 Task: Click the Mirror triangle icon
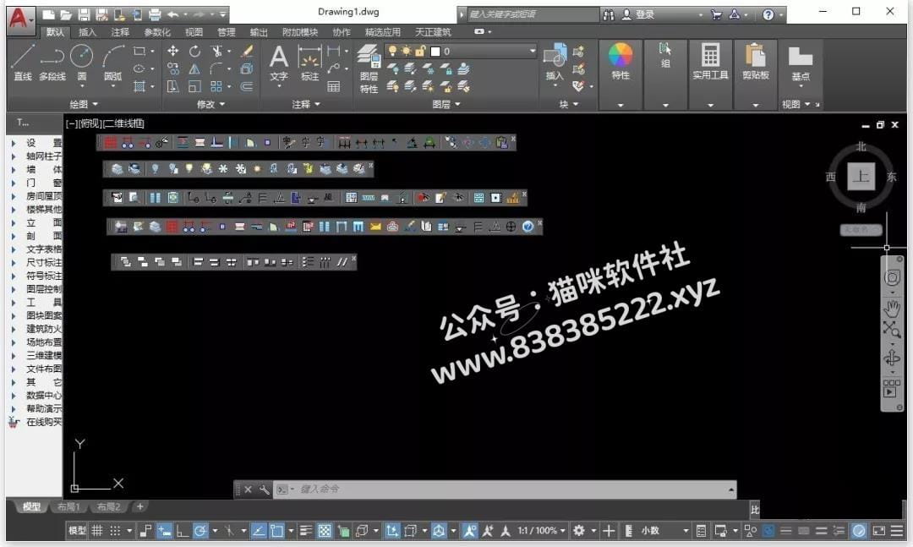click(194, 69)
